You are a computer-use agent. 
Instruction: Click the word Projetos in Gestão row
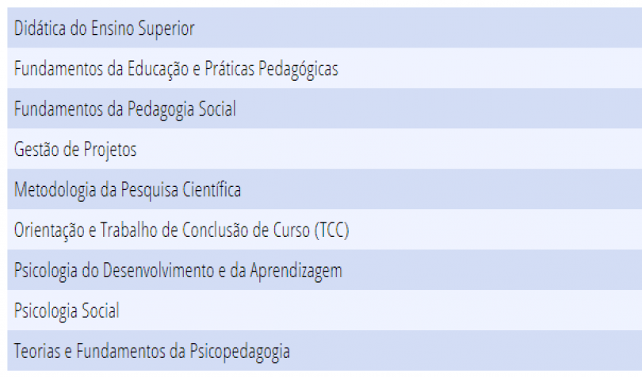pos(110,150)
